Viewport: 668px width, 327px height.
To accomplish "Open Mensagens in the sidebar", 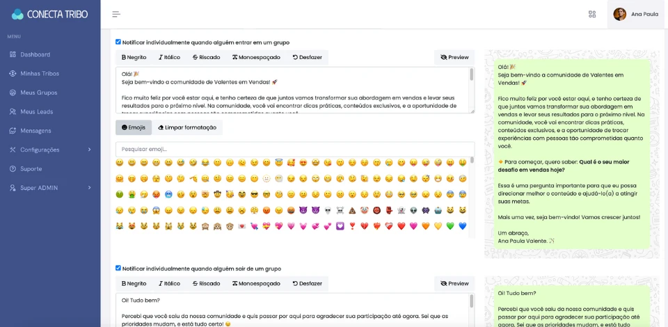I will pos(35,131).
